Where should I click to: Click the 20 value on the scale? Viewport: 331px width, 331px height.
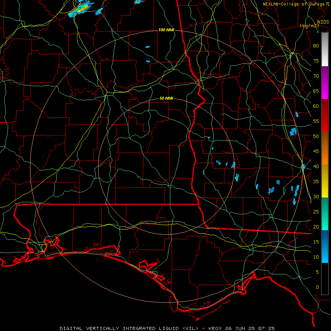316,227
